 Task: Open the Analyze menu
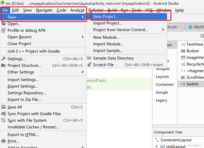pyautogui.click(x=78, y=10)
